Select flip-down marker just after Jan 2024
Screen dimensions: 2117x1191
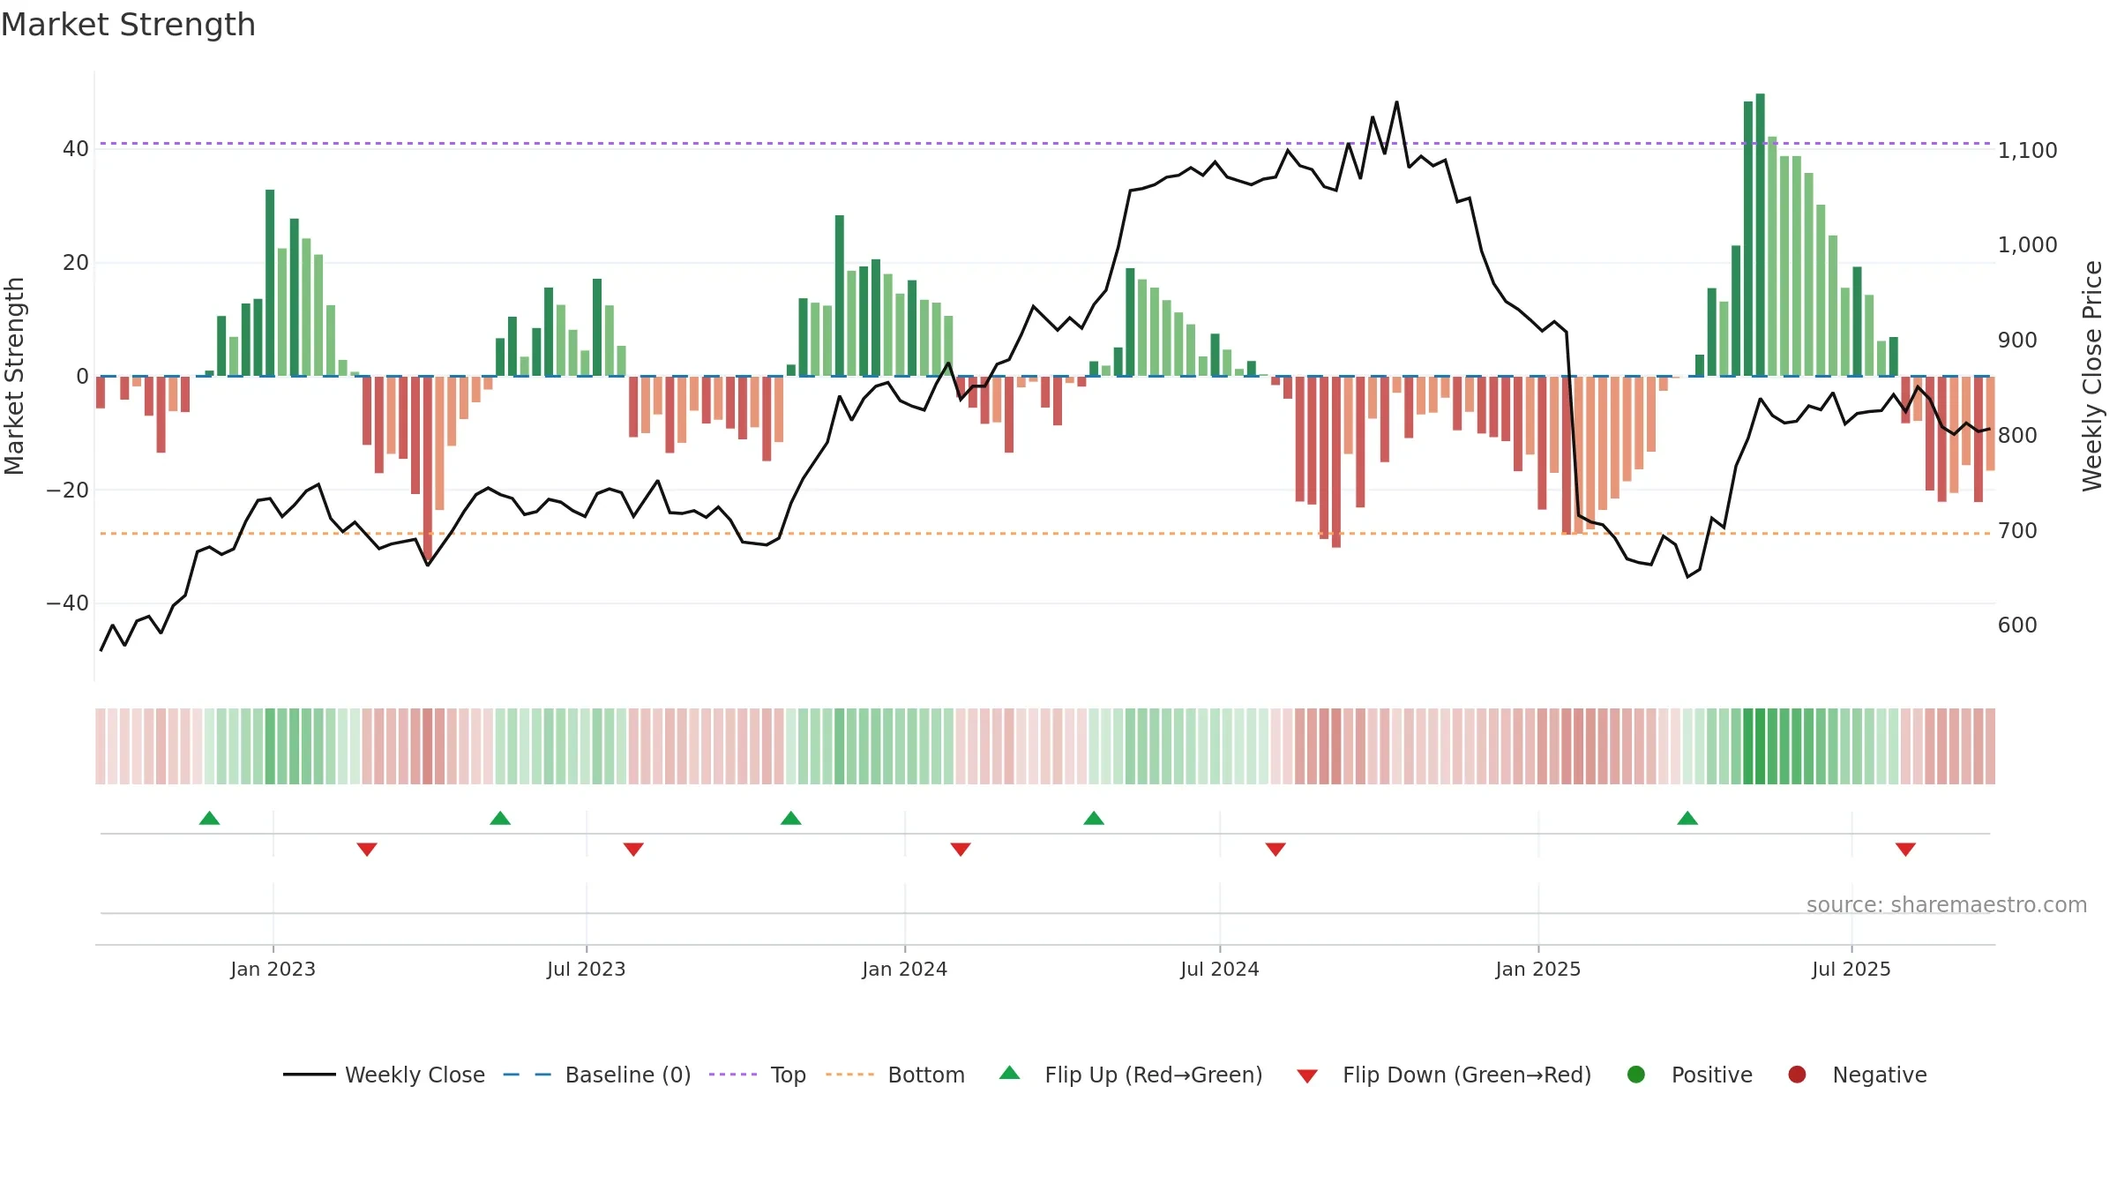[x=961, y=850]
